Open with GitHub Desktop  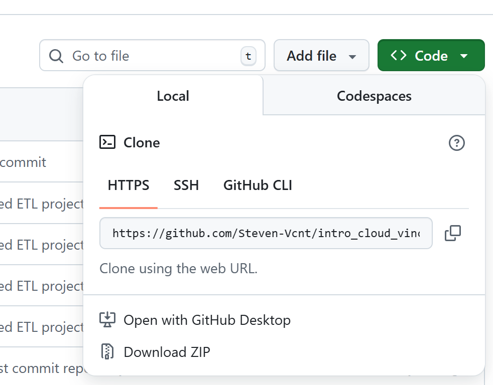click(207, 320)
